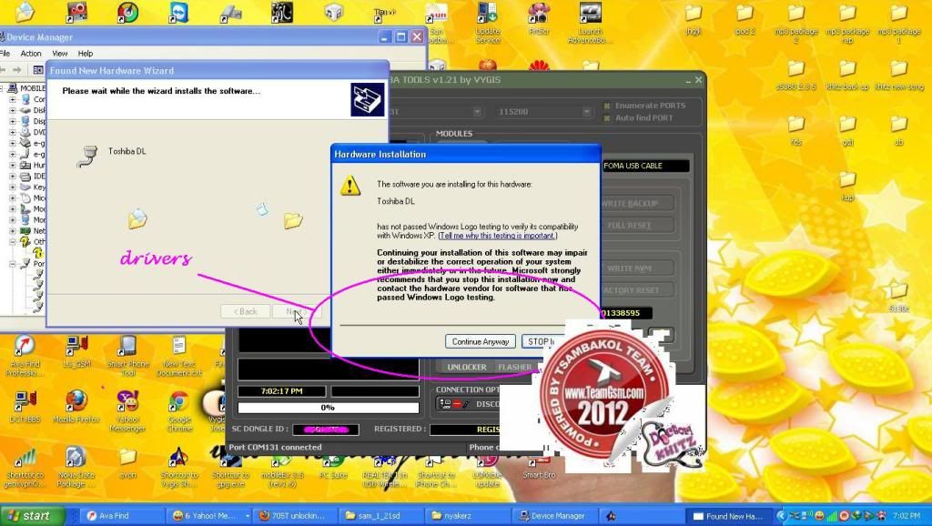Enable the Enumerate PORTS checkbox
932x526 pixels.
(607, 106)
